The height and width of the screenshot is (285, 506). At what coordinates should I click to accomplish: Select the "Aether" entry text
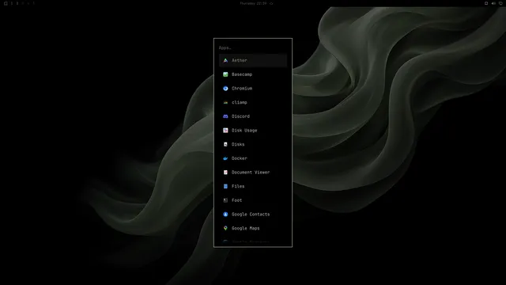(239, 60)
